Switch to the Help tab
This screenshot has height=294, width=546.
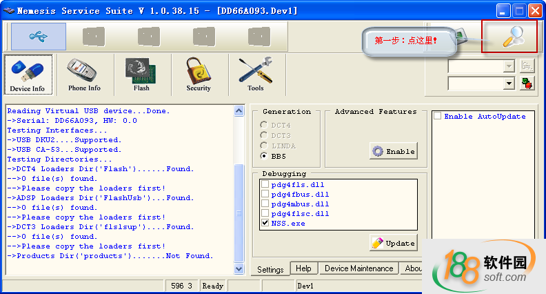(303, 268)
